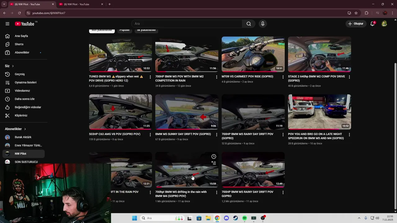This screenshot has height=223, width=397.
Task: Add hovered video to queue icon
Action: [214, 163]
